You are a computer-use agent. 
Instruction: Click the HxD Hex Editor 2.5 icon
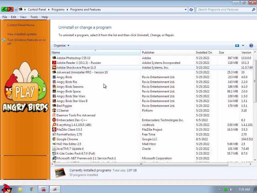54,144
